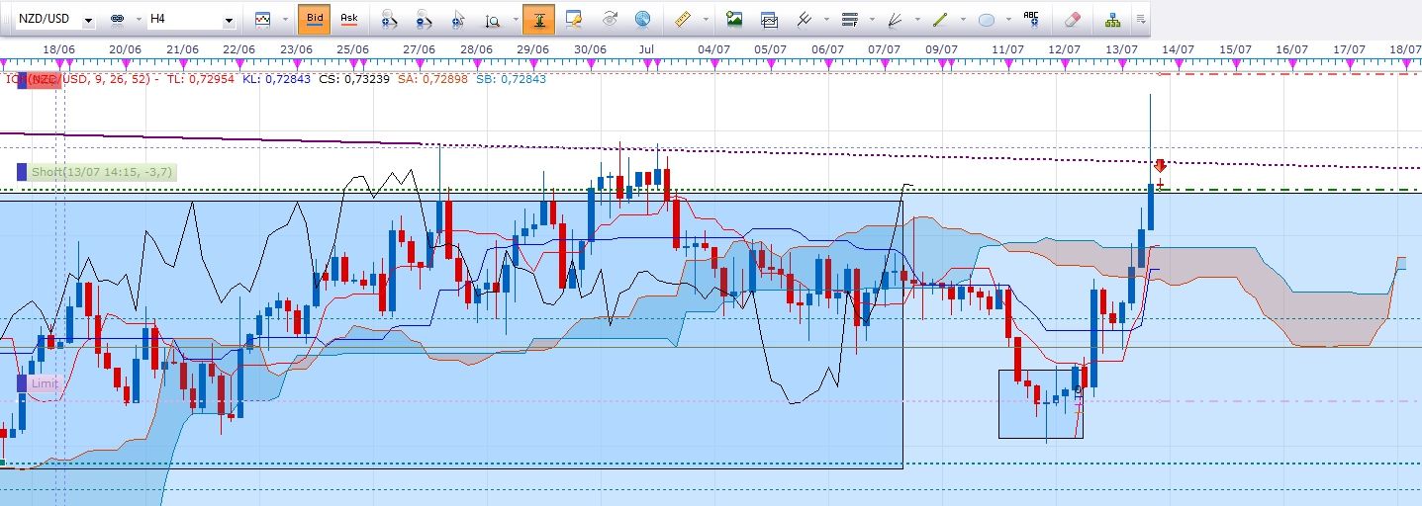Open the H4 timeframe dropdown
This screenshot has height=506, width=1422.
230,20
